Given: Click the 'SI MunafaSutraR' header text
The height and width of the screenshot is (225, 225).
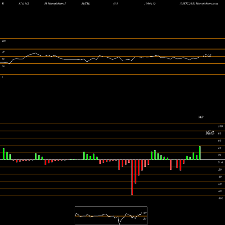Looking at the screenshot, I should click(x=55, y=4).
